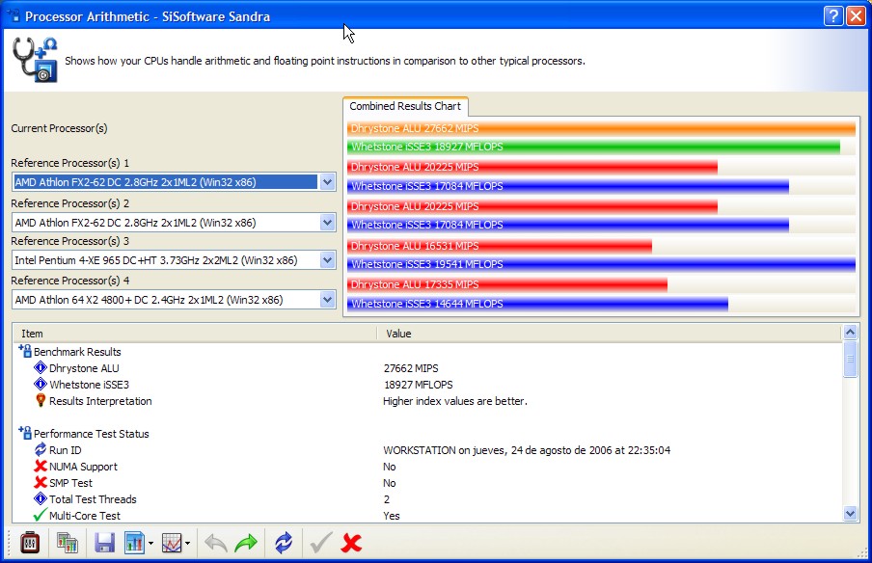Viewport: 872px width, 563px height.
Task: Click the list scrollbar up arrow
Action: click(851, 333)
